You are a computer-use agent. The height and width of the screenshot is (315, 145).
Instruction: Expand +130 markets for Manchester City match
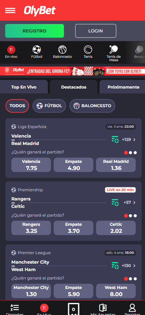point(129,266)
